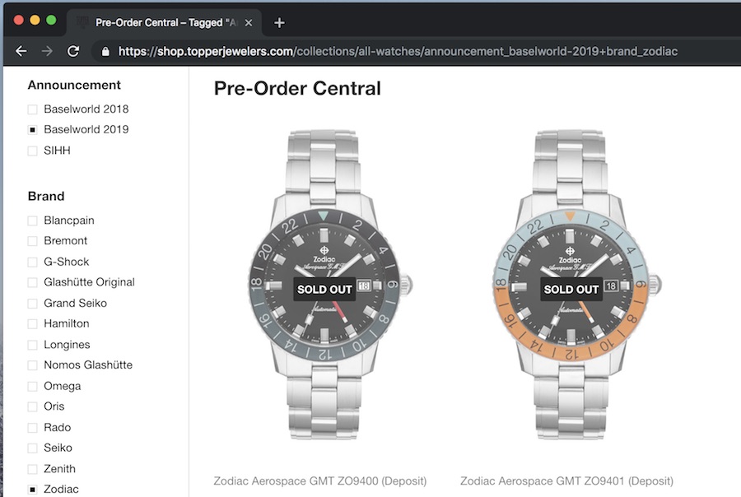741x497 pixels.
Task: Uncheck the Zodiac brand filter
Action: (33, 490)
